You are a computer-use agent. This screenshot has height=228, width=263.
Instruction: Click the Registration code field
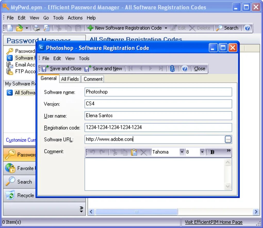[x=158, y=127]
